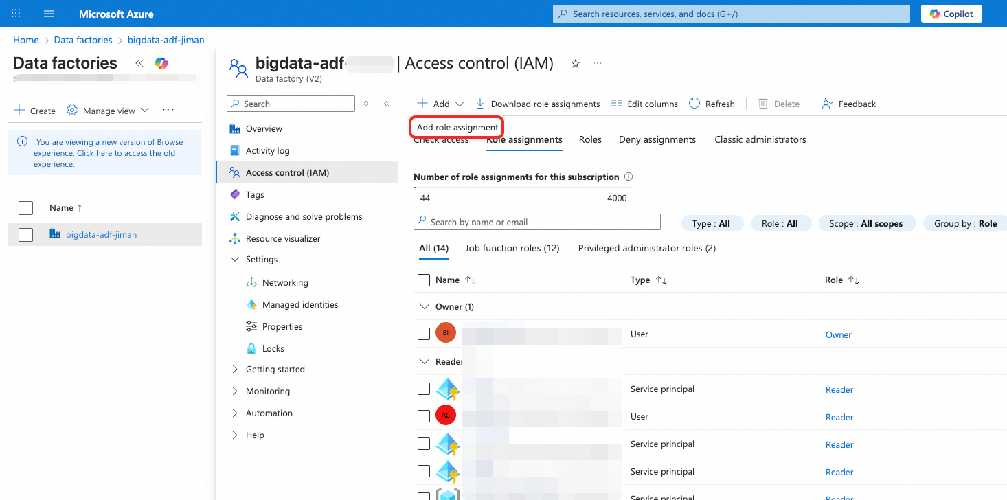Expand Getting started in the sidebar
1007x500 pixels.
(x=236, y=370)
